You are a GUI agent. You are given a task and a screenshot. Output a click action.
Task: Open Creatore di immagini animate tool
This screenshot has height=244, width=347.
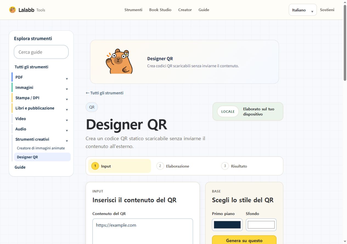coord(41,148)
